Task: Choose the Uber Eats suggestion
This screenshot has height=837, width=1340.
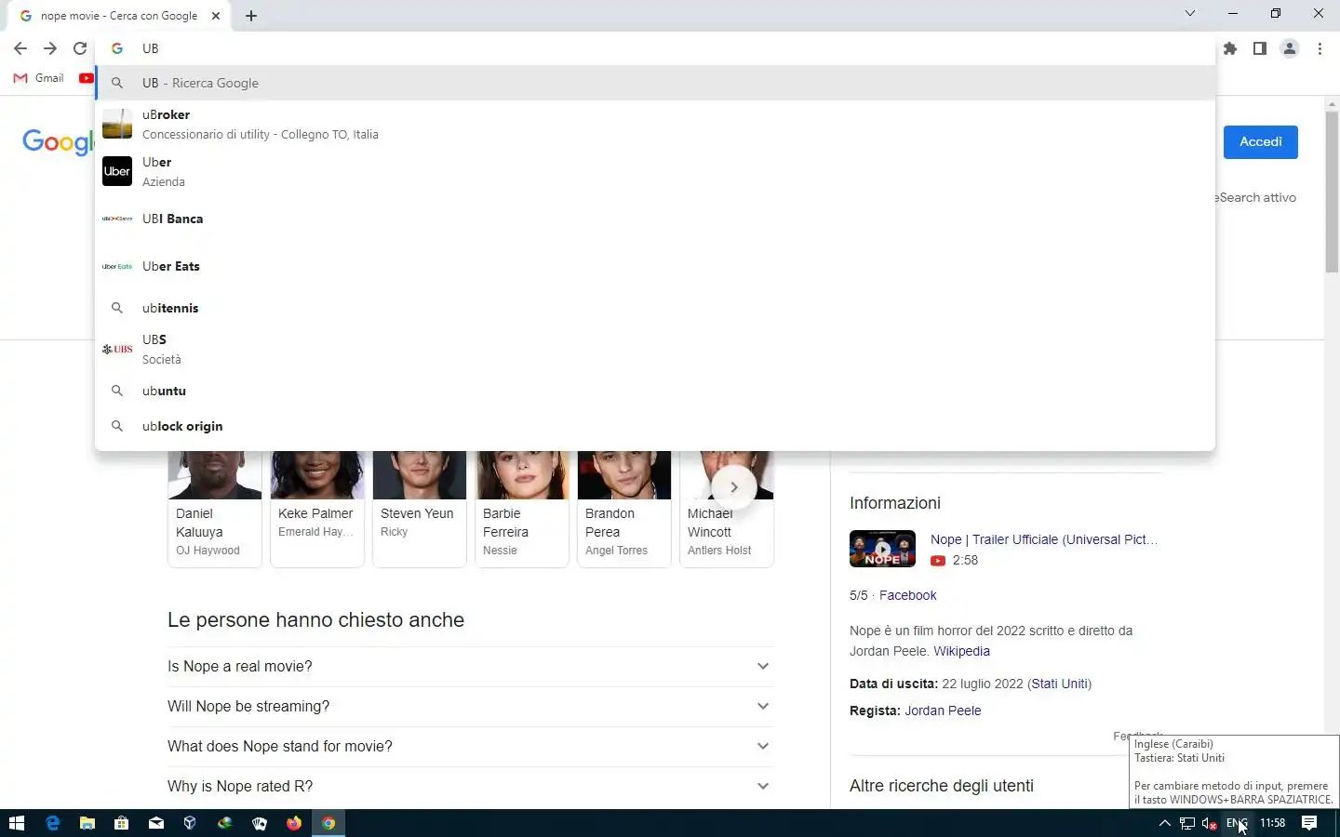Action: pyautogui.click(x=655, y=266)
